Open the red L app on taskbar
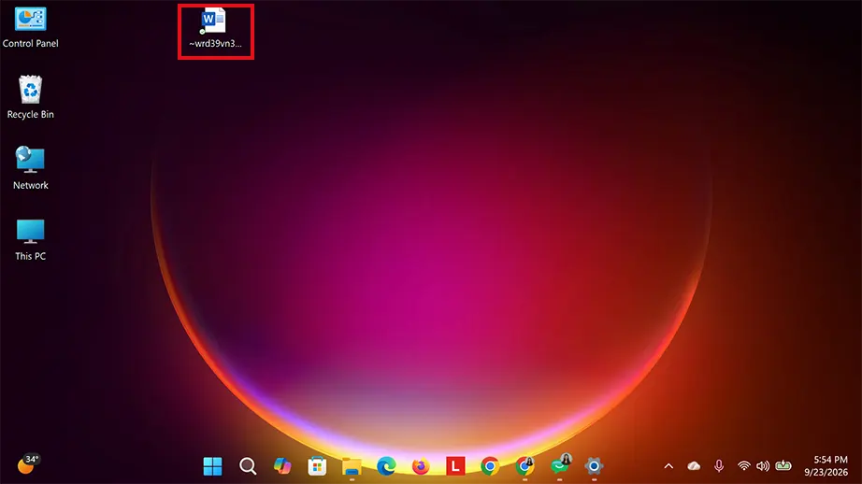The height and width of the screenshot is (484, 862). point(455,466)
